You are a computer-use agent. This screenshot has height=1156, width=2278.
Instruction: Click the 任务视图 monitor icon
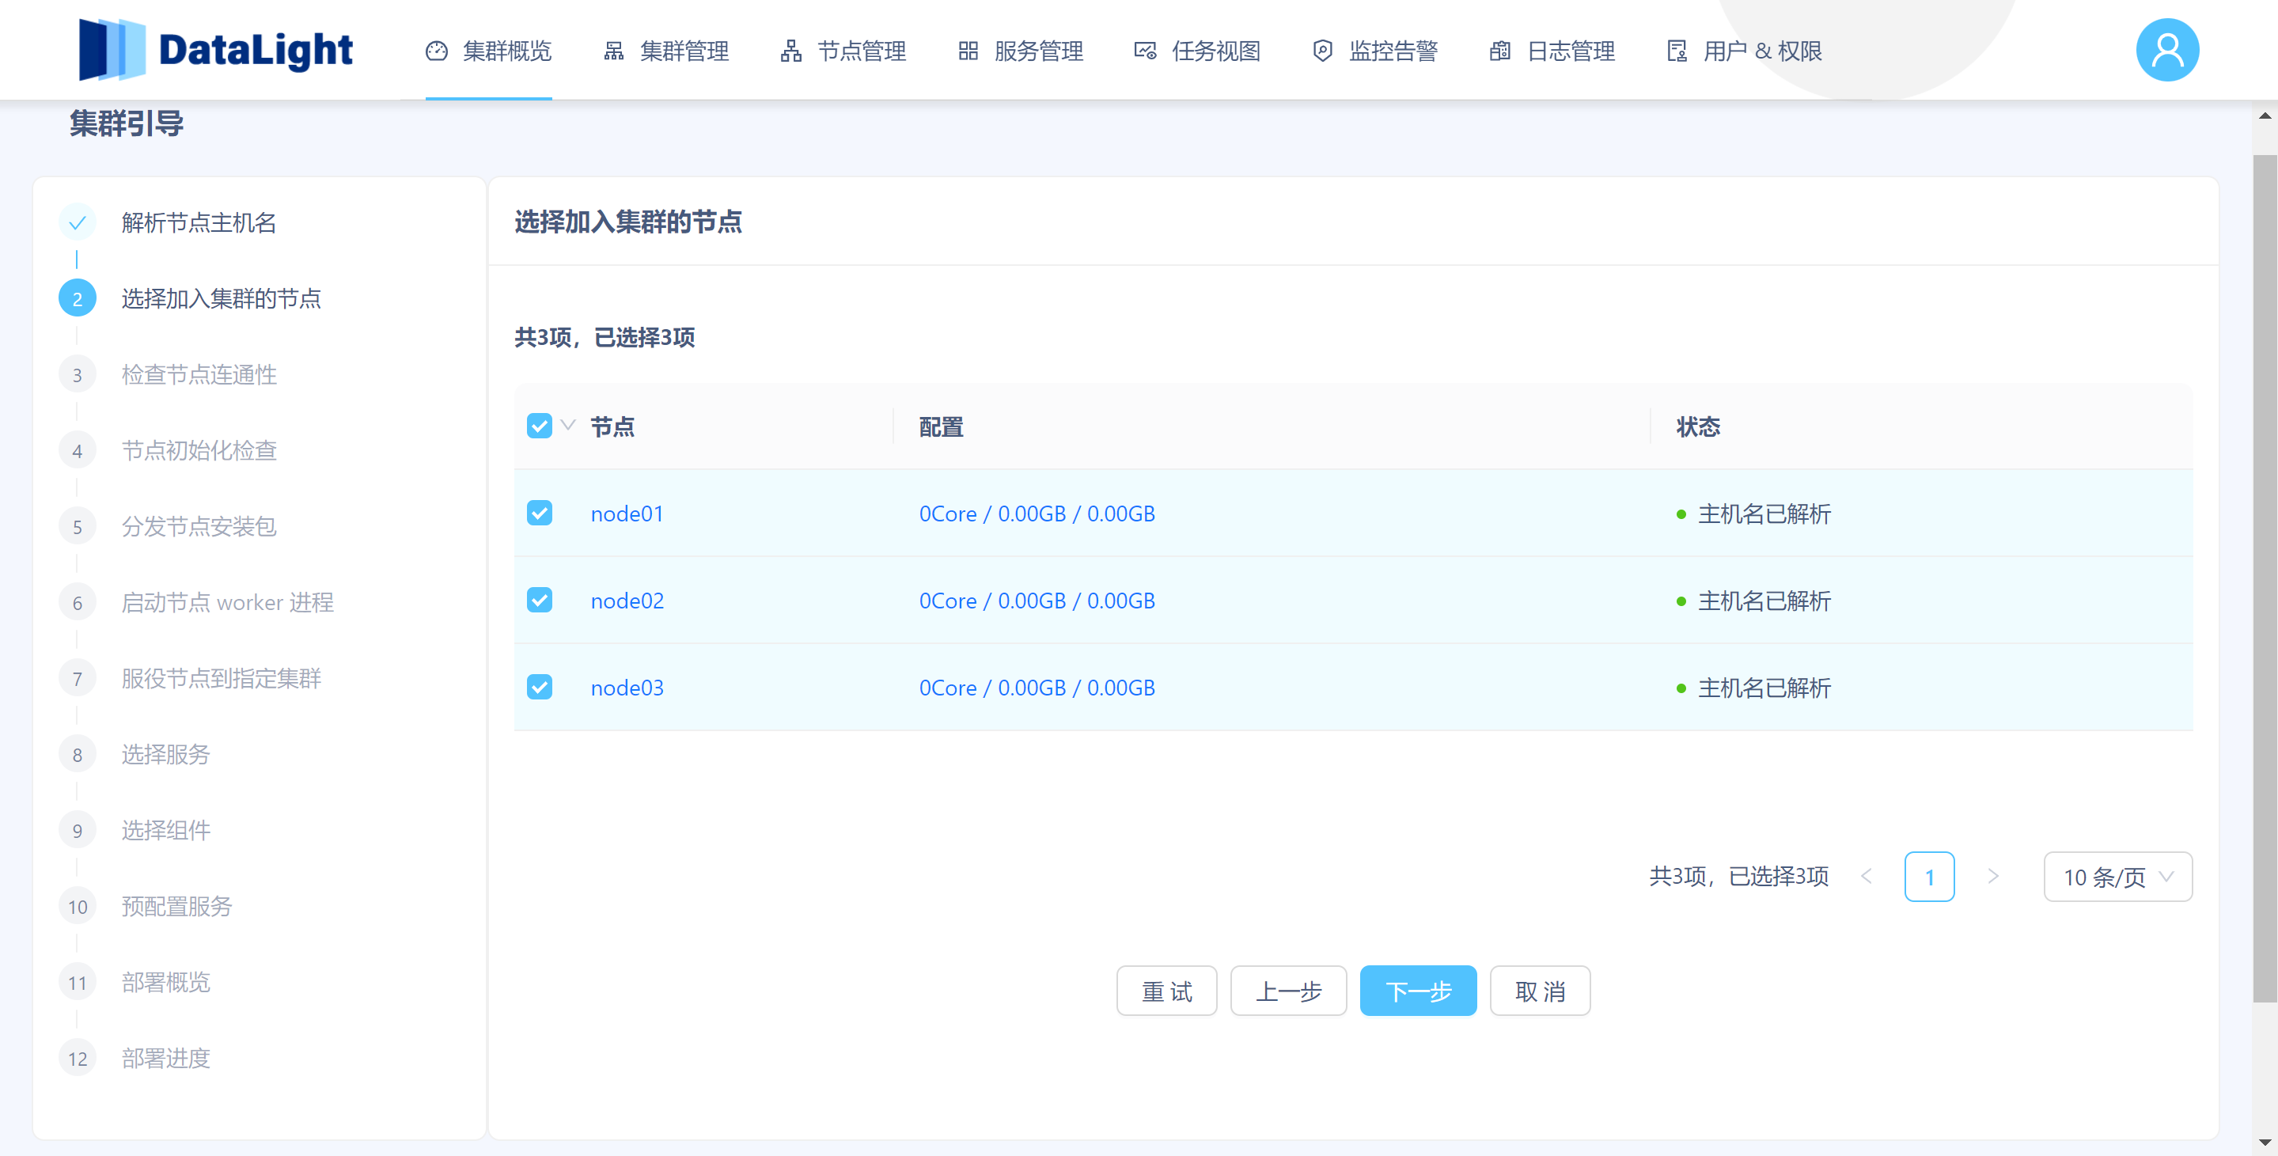coord(1145,51)
